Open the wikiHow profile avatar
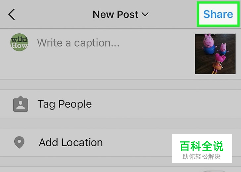Viewport: 241px width, 172px height. point(19,42)
